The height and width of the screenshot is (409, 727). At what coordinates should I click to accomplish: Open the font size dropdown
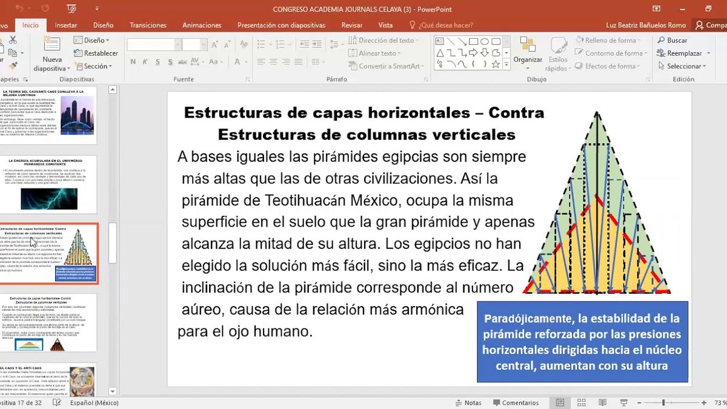[204, 45]
